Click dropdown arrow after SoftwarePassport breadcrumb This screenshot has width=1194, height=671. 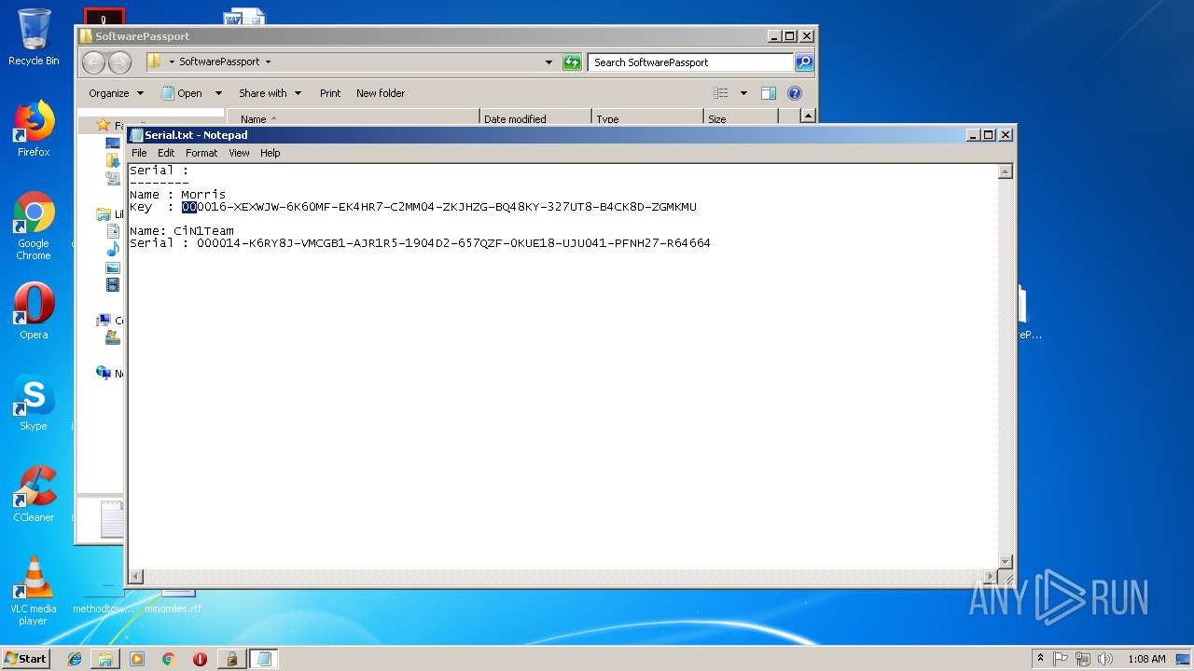point(268,62)
